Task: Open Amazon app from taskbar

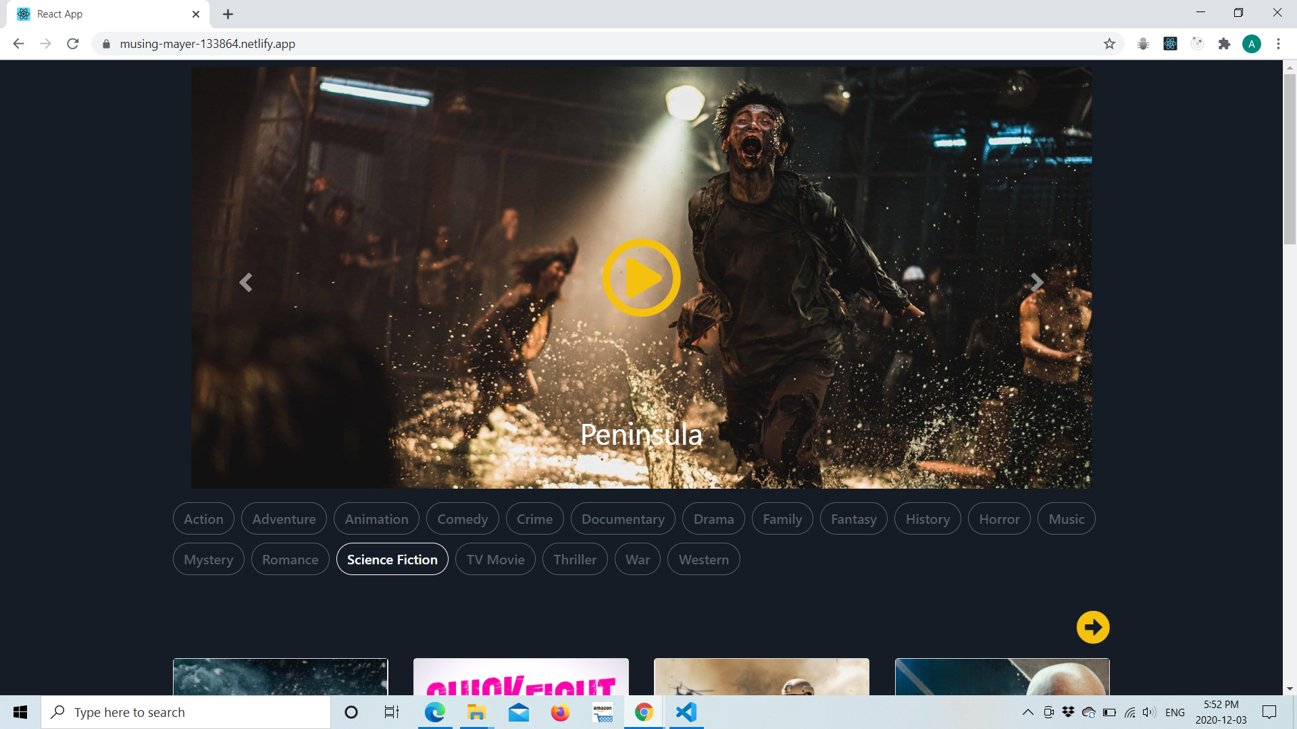Action: click(602, 712)
